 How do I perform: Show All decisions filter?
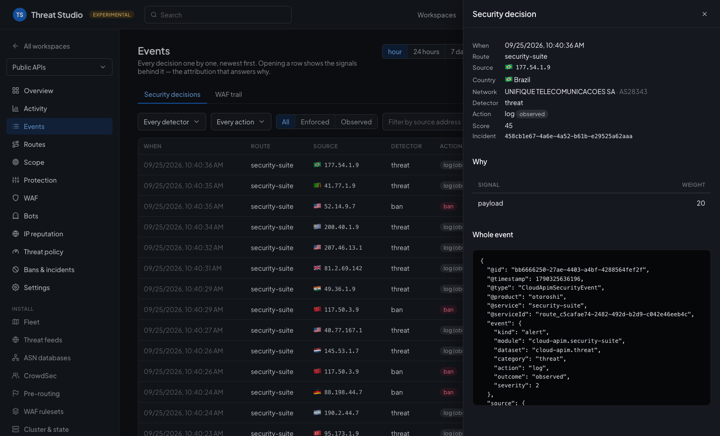point(286,122)
